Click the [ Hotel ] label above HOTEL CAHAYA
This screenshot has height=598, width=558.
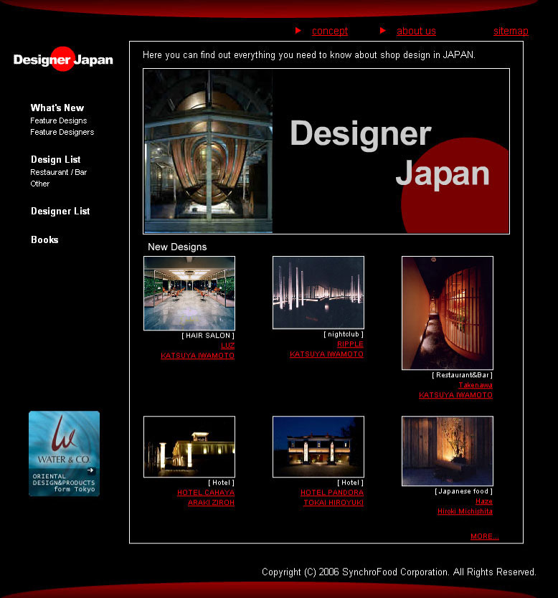(x=221, y=483)
